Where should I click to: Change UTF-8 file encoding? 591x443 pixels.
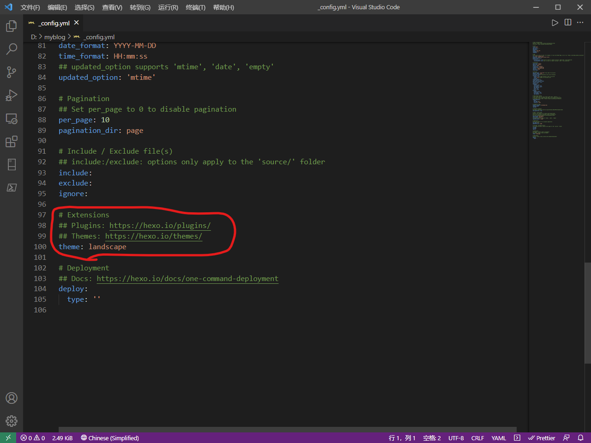coord(456,438)
